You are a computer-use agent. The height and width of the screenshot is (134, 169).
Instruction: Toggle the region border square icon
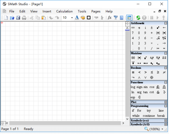click(x=89, y=18)
